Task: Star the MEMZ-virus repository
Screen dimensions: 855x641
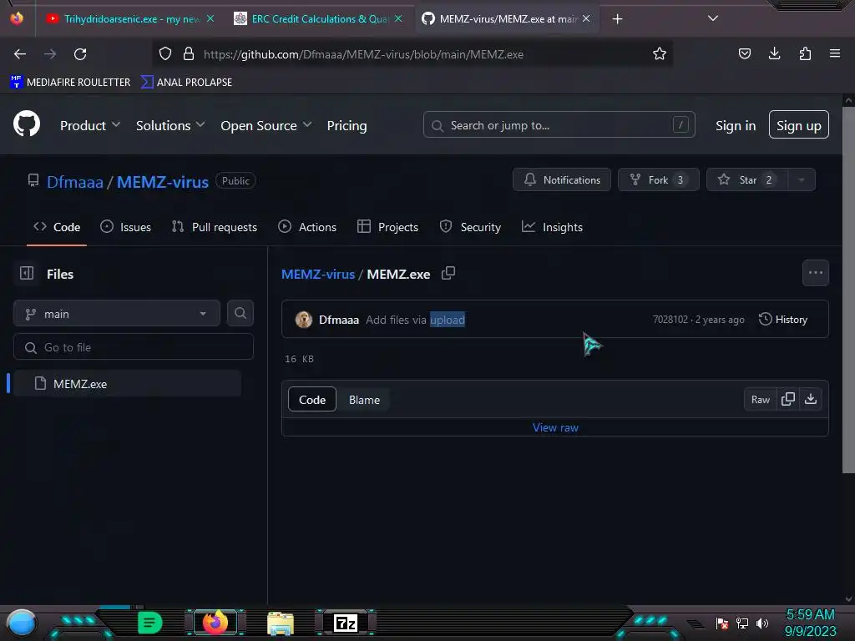Action: (747, 180)
